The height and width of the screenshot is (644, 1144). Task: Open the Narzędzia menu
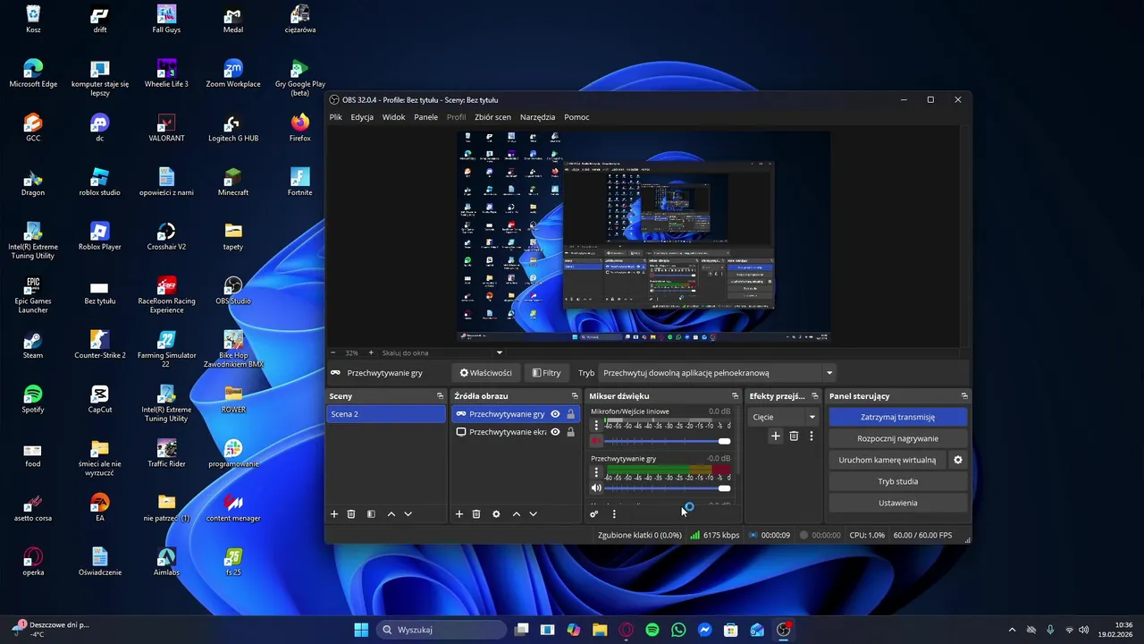(537, 117)
